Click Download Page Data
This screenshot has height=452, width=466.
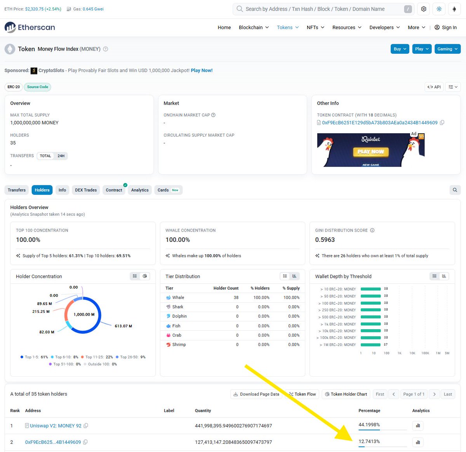[x=256, y=394]
